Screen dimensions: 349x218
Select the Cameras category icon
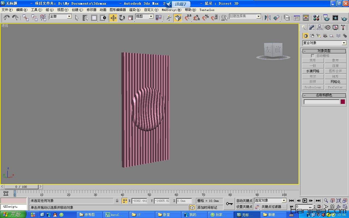click(325, 36)
